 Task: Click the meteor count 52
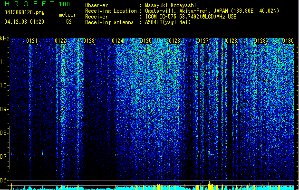69,22
